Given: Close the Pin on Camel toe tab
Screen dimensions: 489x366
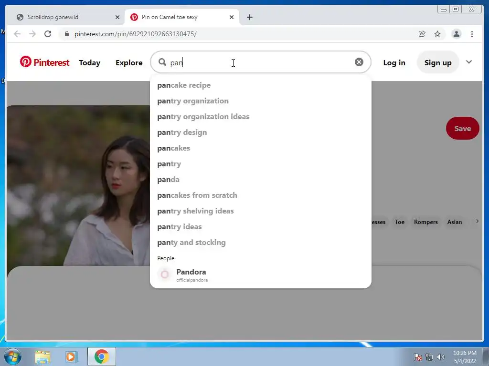Looking at the screenshot, I should 232,17.
